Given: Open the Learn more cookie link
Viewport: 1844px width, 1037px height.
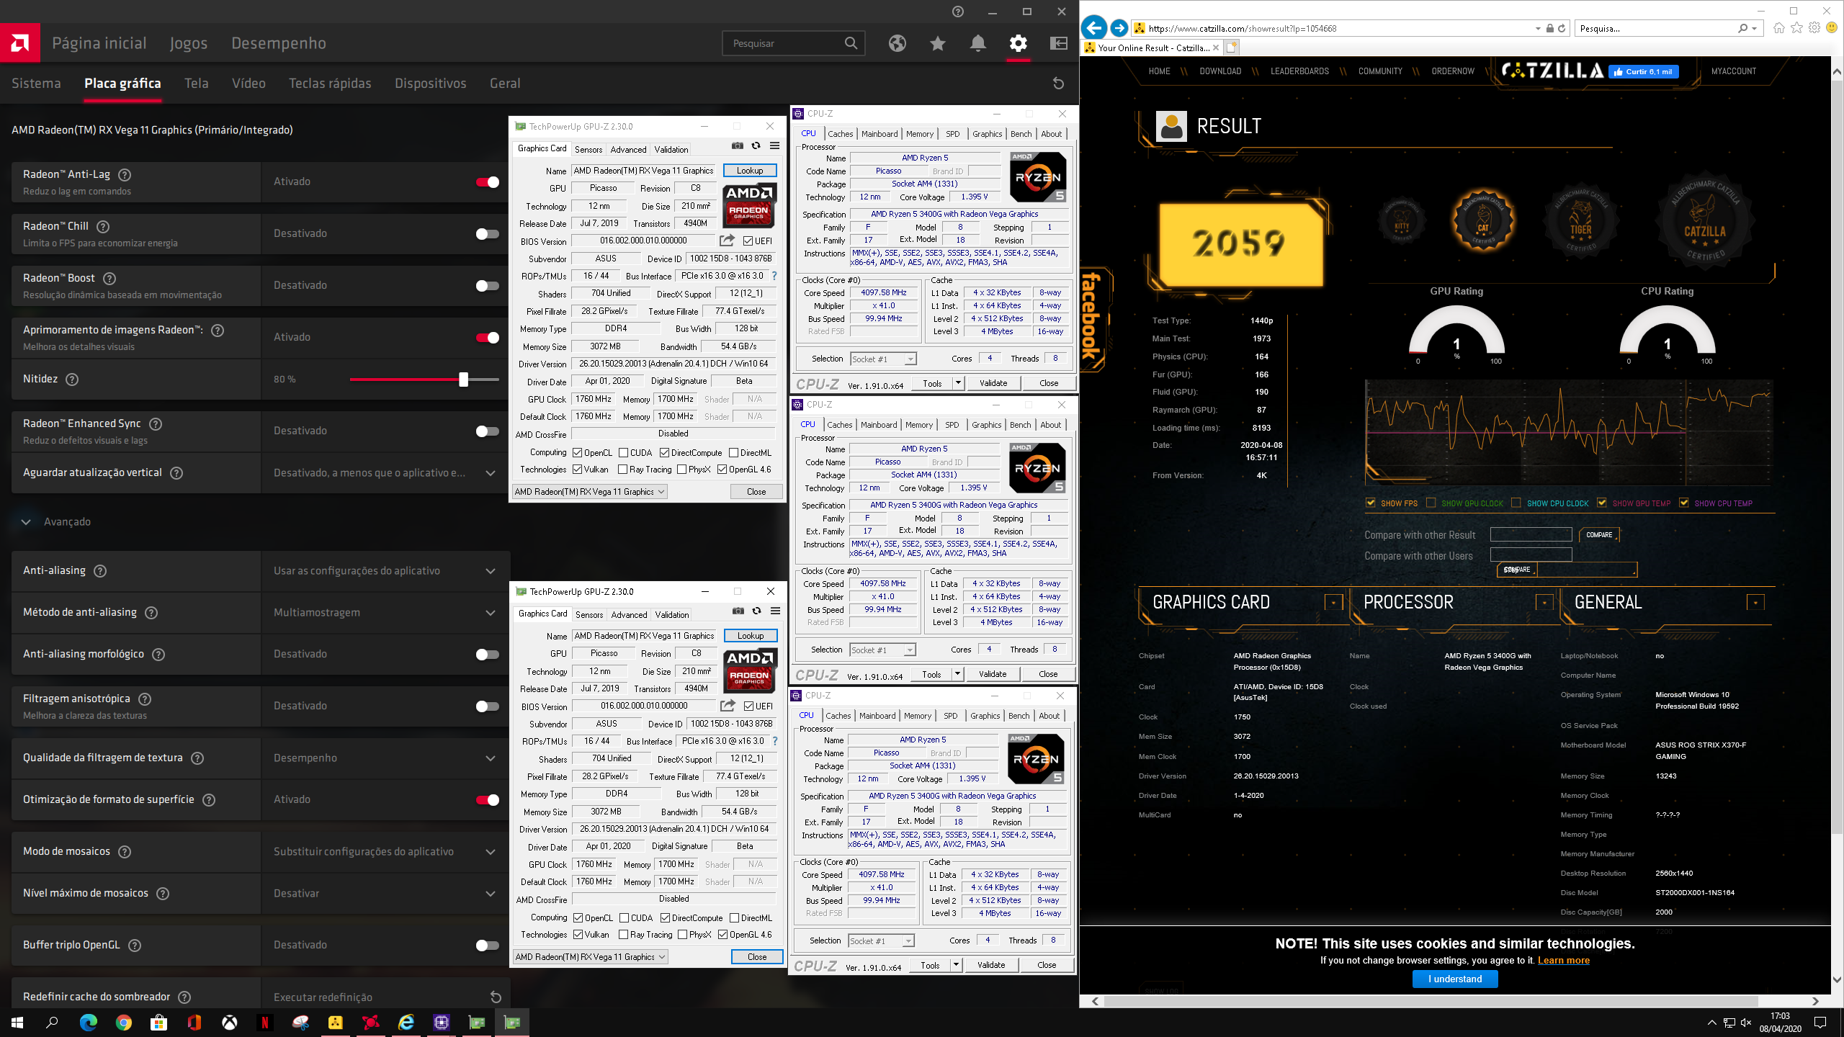Looking at the screenshot, I should pos(1564,960).
